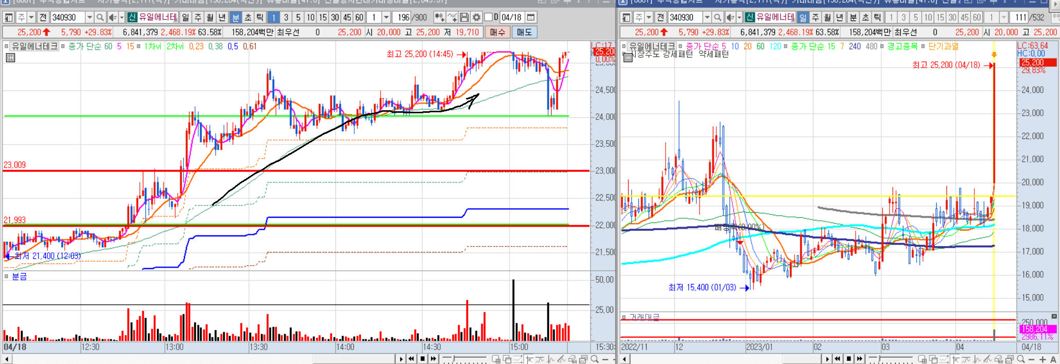Select the 일 (daily) period in left chart

[x=185, y=17]
